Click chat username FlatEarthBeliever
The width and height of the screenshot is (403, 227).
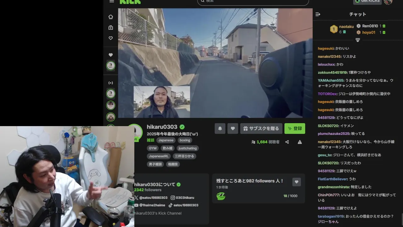point(332,179)
